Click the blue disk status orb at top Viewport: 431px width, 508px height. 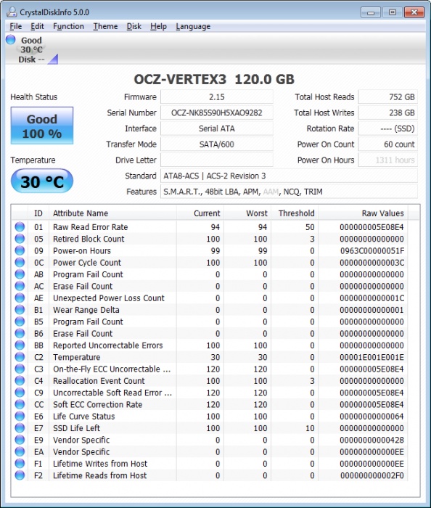(x=11, y=39)
